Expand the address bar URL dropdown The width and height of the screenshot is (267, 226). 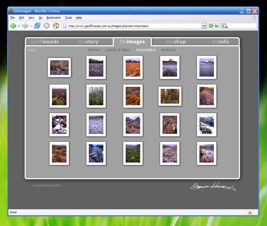click(x=204, y=26)
